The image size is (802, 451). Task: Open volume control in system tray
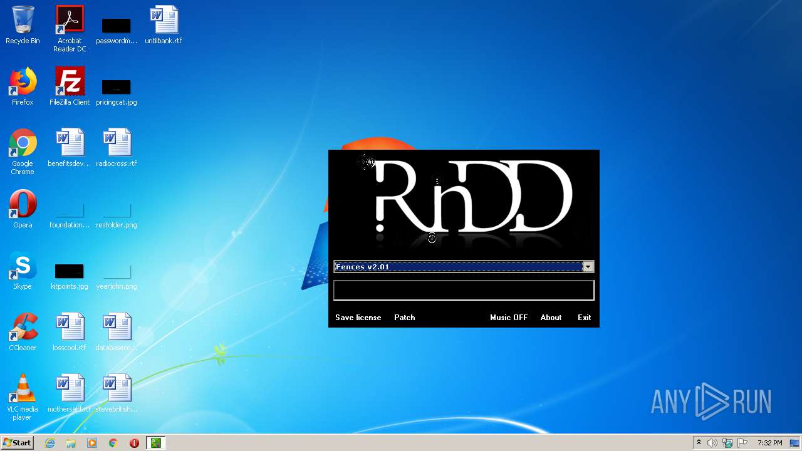(x=712, y=443)
